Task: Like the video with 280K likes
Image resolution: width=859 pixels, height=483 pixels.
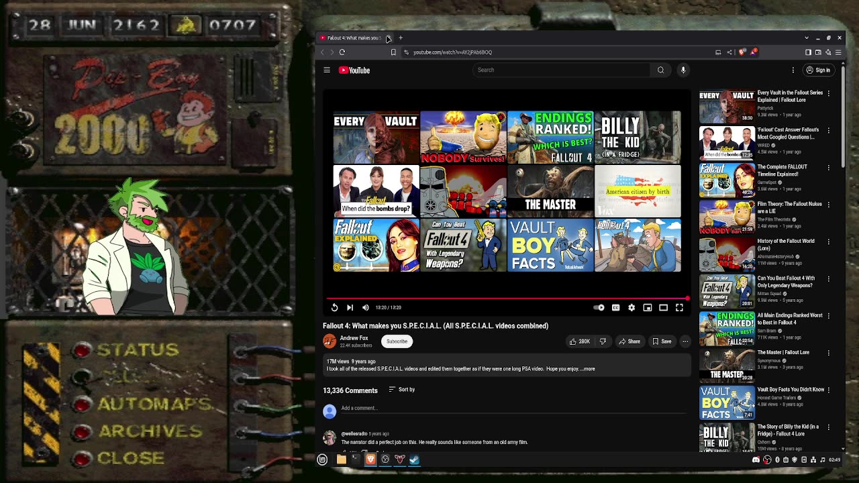Action: (579, 341)
